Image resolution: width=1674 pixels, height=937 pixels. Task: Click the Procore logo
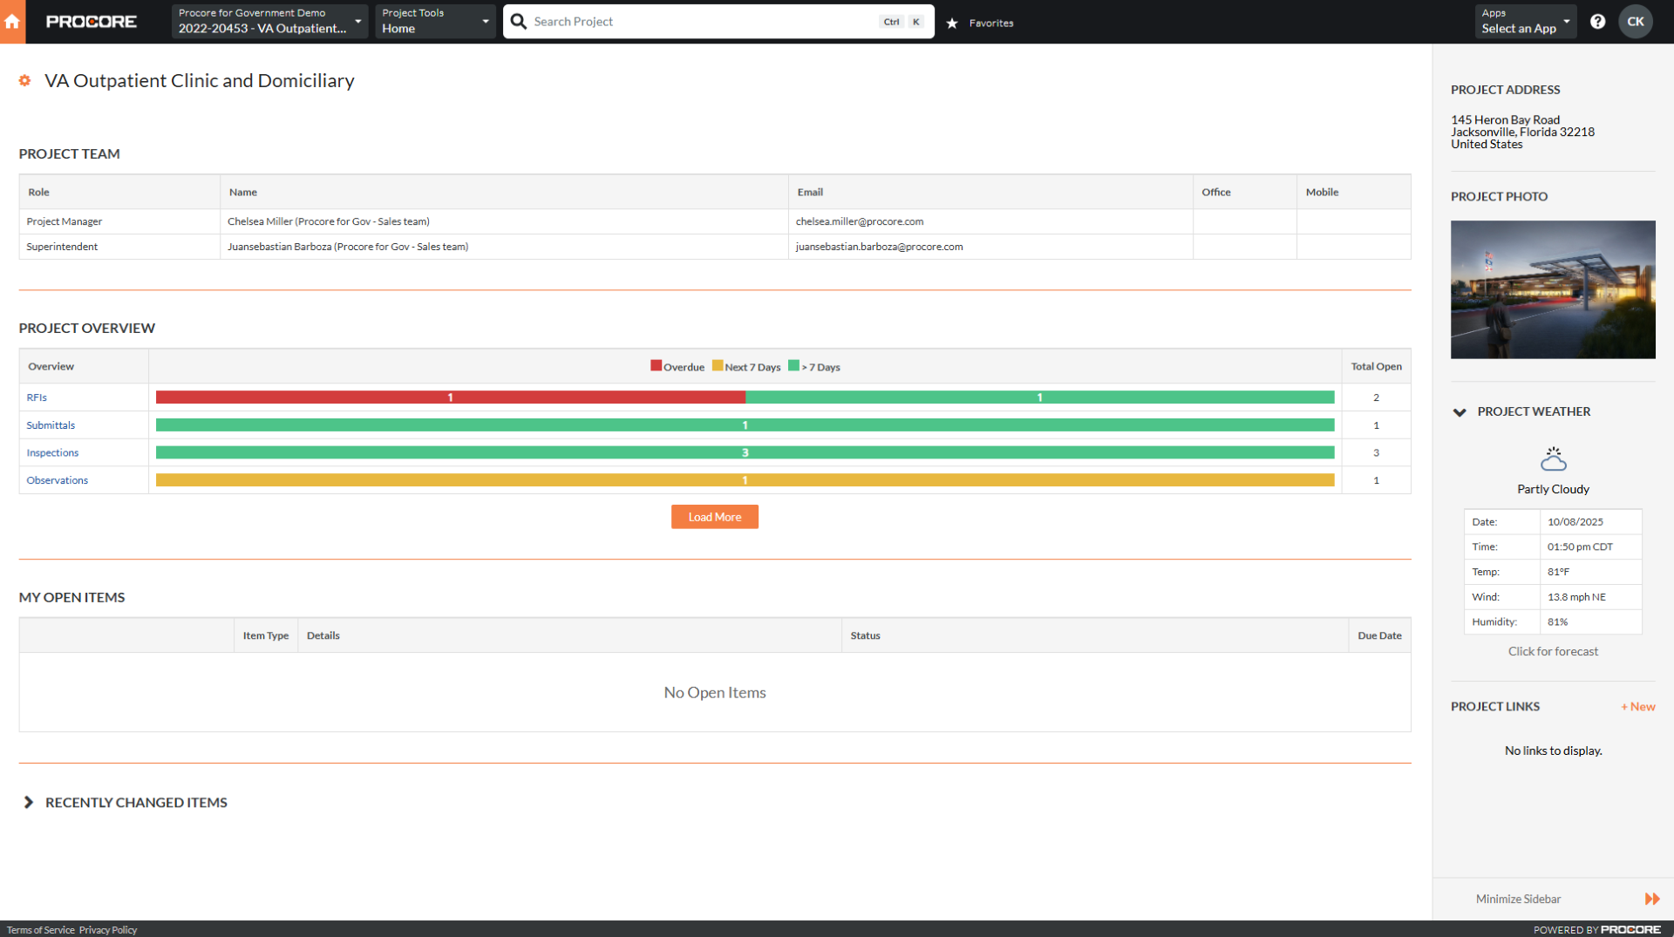[91, 21]
